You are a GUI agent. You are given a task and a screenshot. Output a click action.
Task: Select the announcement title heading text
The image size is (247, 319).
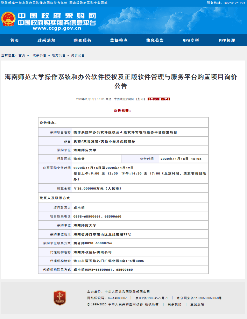pos(121,81)
